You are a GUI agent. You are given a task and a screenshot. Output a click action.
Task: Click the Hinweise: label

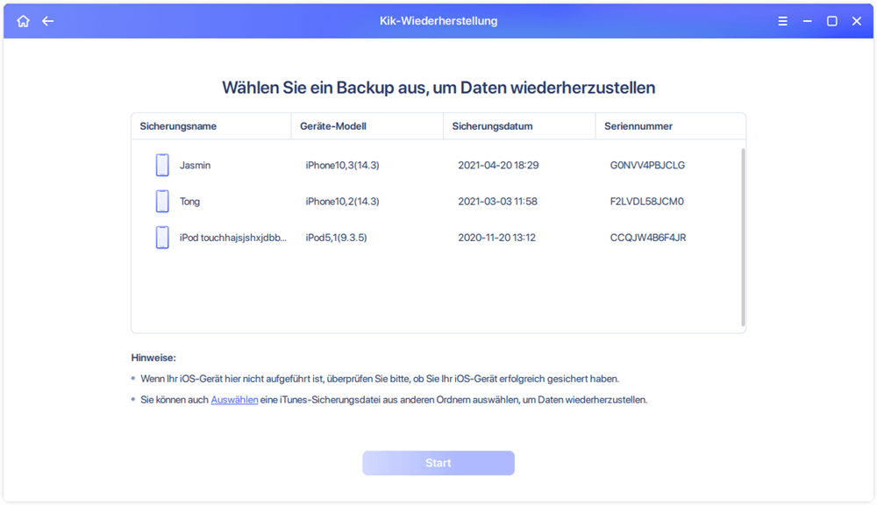[x=153, y=358]
